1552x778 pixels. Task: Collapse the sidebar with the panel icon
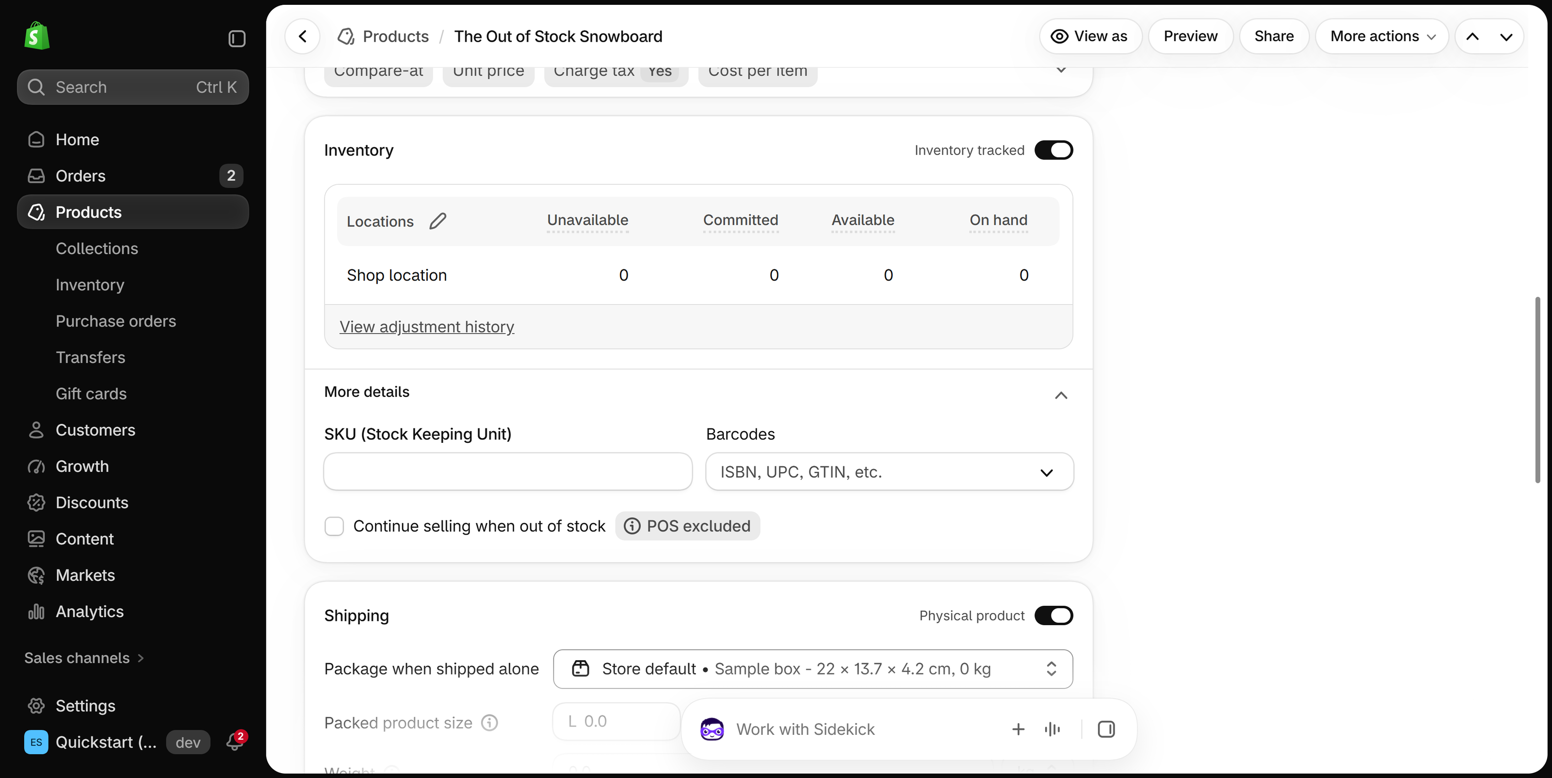pyautogui.click(x=237, y=39)
